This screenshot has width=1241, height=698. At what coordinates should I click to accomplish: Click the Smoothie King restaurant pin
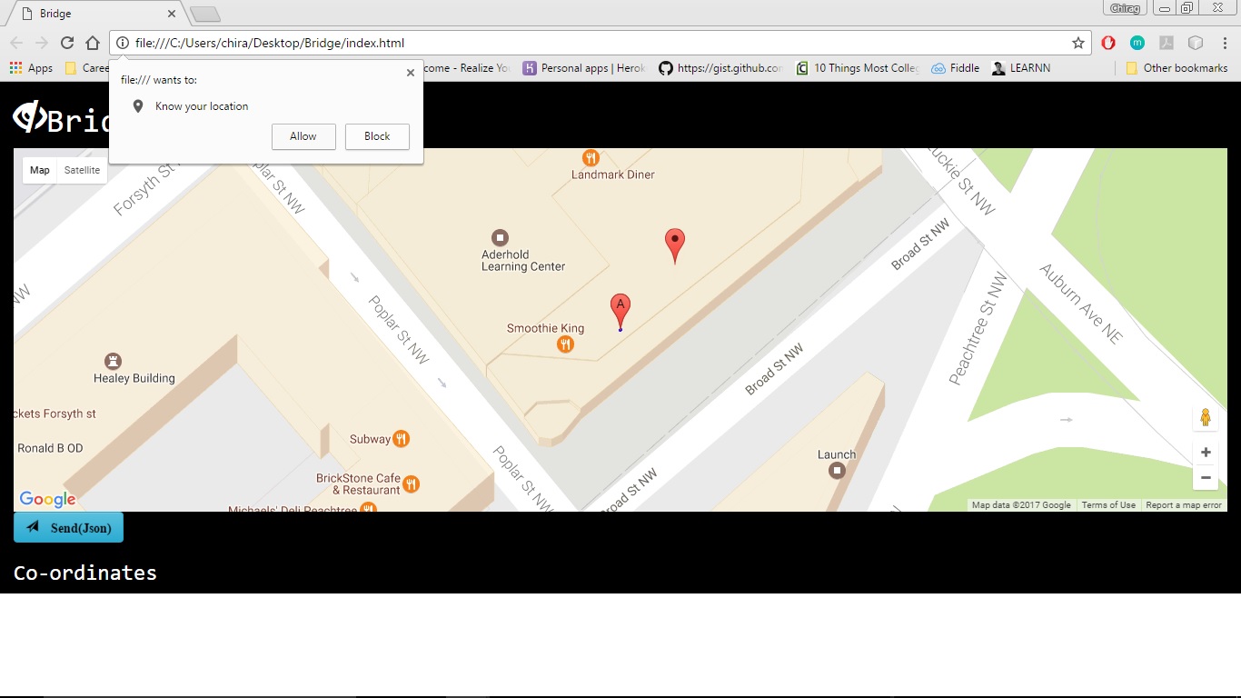tap(565, 344)
